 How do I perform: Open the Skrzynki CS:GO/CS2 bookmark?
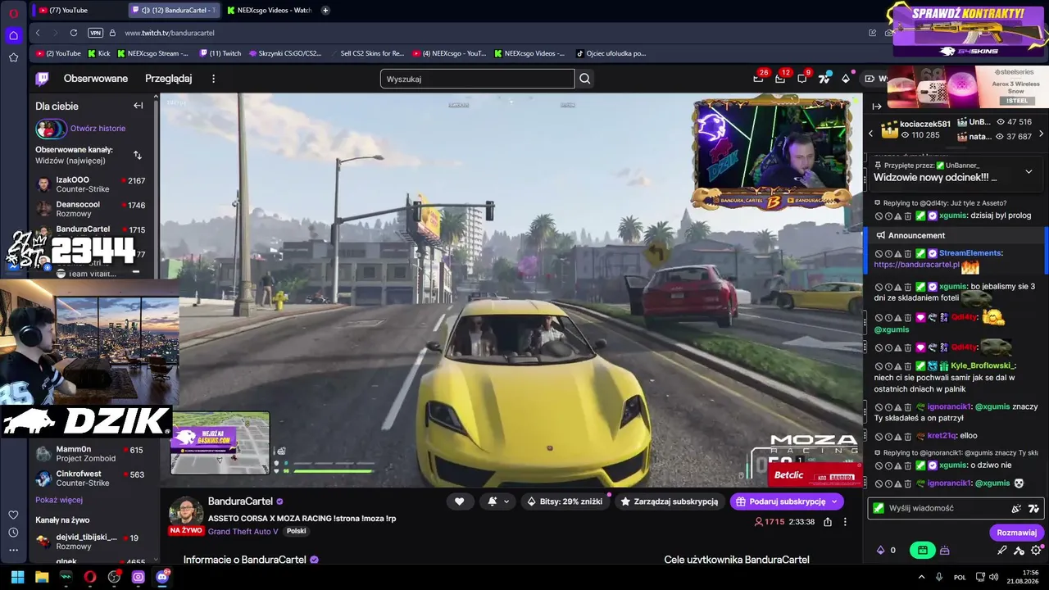pyautogui.click(x=285, y=53)
